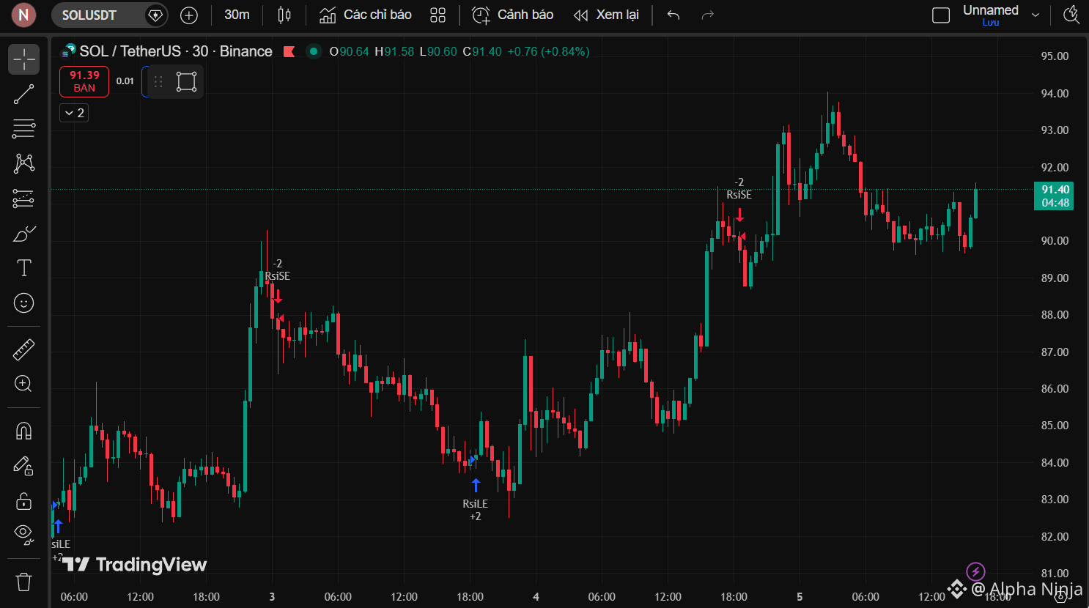Edit the 0.01 order quantity
Viewport: 1089px width, 608px height.
(125, 81)
